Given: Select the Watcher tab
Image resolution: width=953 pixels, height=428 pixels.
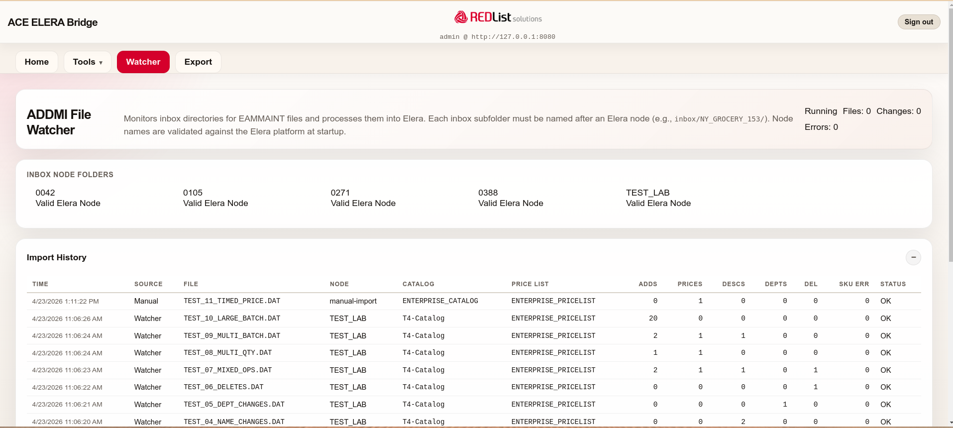Looking at the screenshot, I should click(x=143, y=62).
